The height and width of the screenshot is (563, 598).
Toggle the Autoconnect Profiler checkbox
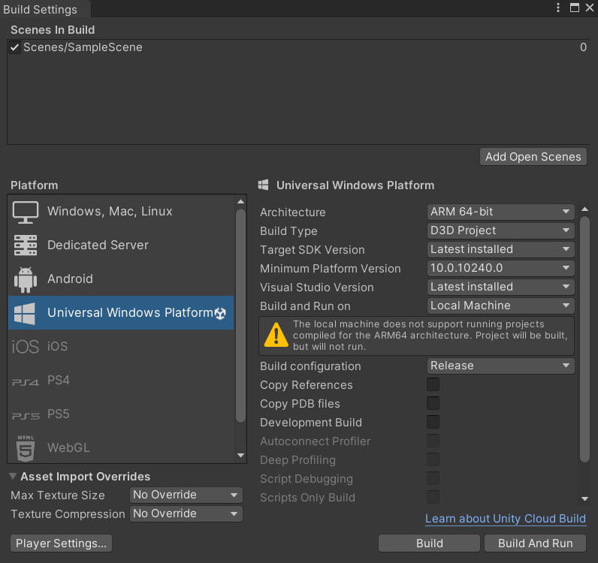(433, 441)
